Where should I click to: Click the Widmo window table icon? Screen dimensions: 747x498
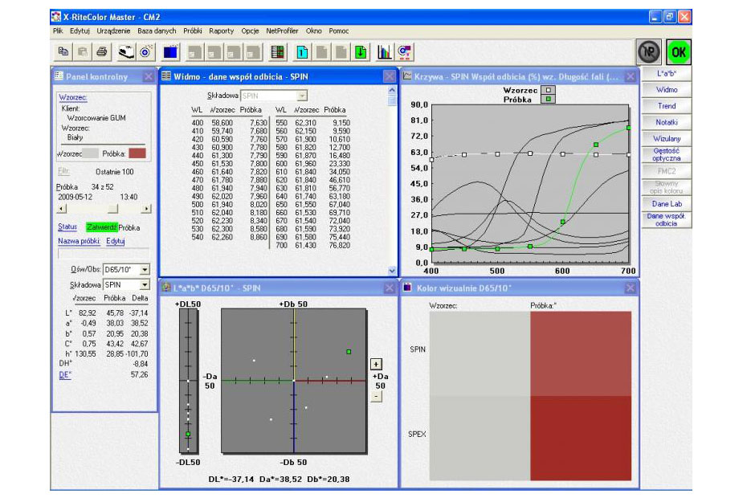coord(165,76)
